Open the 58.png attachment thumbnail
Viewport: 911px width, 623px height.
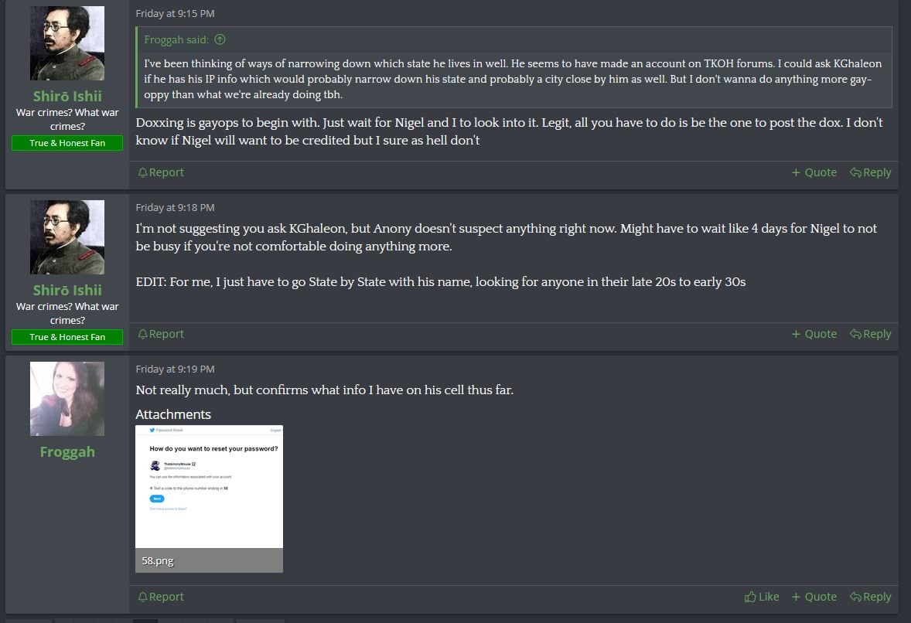[209, 486]
